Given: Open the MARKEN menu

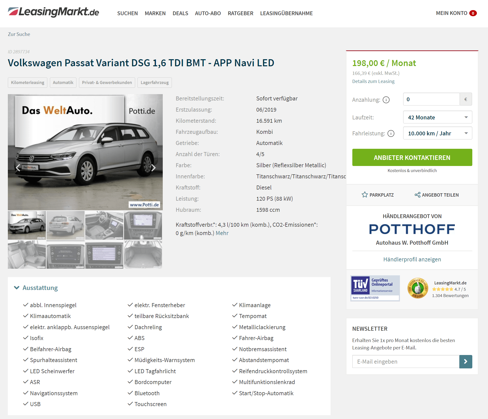Looking at the screenshot, I should [155, 13].
